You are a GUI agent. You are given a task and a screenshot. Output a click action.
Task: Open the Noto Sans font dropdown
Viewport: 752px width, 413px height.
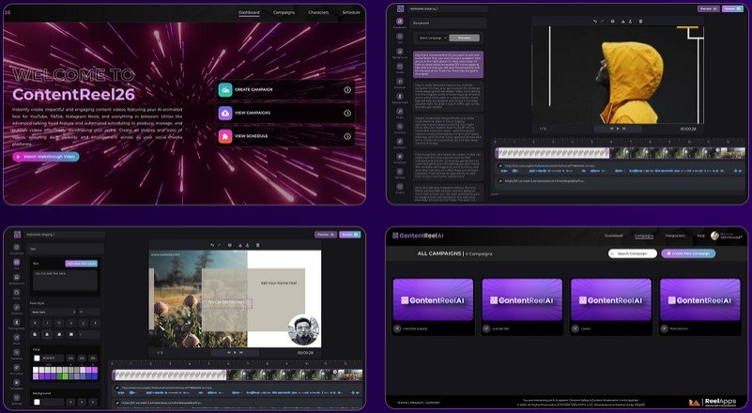[54, 313]
